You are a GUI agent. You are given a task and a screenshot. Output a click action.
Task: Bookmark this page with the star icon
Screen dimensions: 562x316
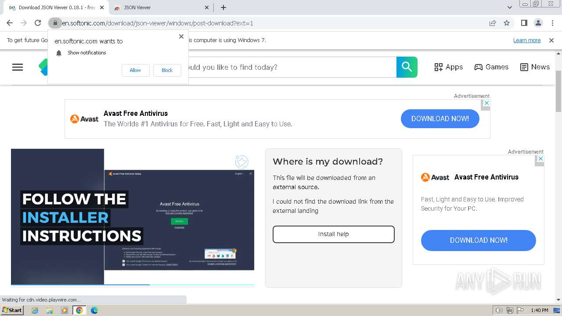[x=507, y=23]
